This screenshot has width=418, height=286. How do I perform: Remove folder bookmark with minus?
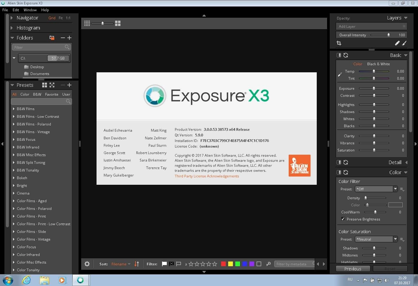[63, 38]
